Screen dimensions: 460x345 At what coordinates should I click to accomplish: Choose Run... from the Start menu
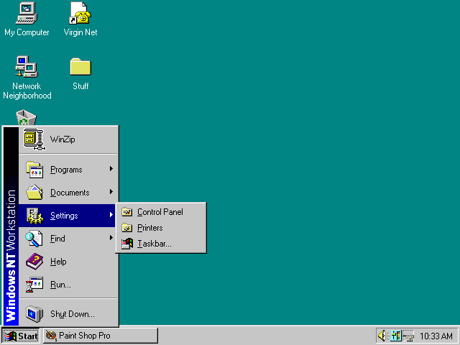pos(68,285)
